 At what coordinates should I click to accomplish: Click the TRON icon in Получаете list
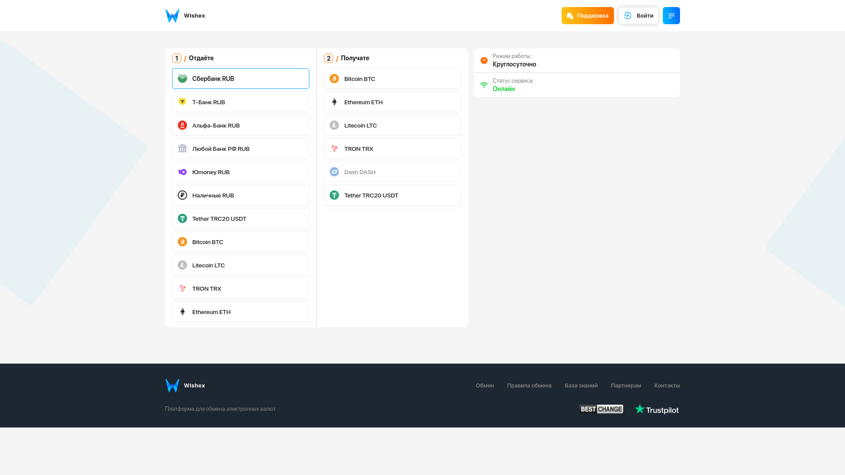[x=334, y=149]
